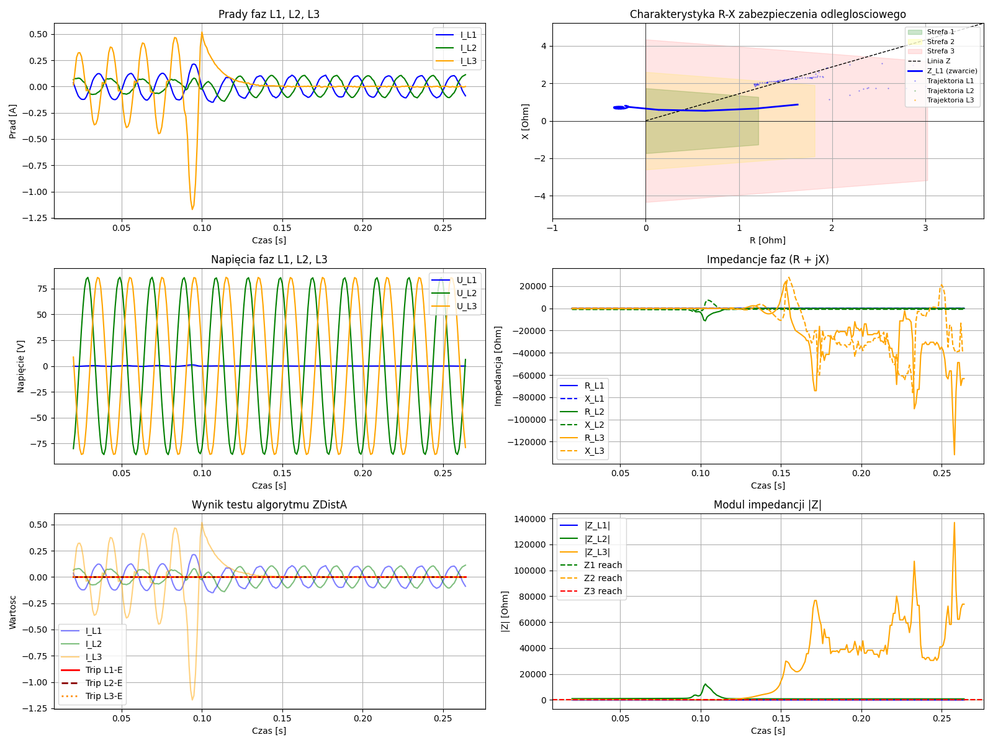Screen dimensions: 993x745
Task: Select the 'Modul impedancji |Z|' plot title
Action: tap(768, 505)
